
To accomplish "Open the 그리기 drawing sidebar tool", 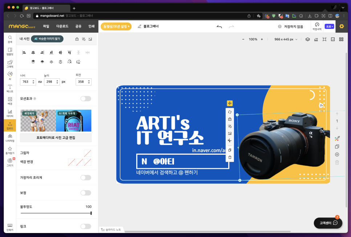I will tap(10, 162).
